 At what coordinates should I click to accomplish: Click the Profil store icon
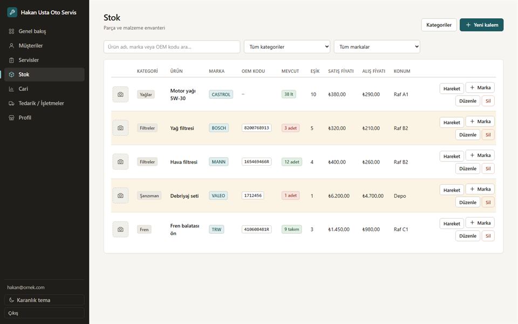pyautogui.click(x=11, y=118)
